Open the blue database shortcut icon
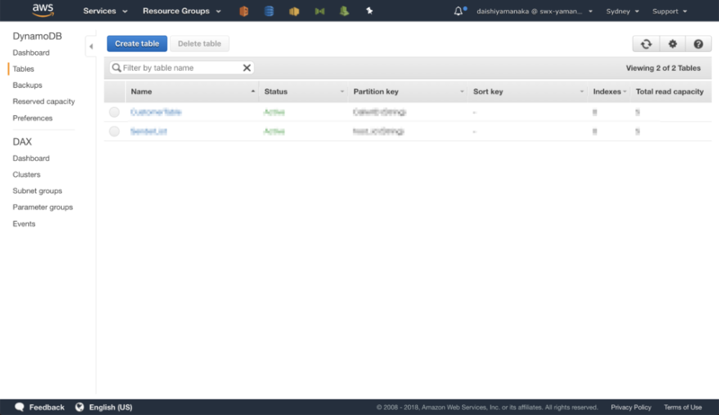Screen dimensions: 719x415 pos(269,11)
